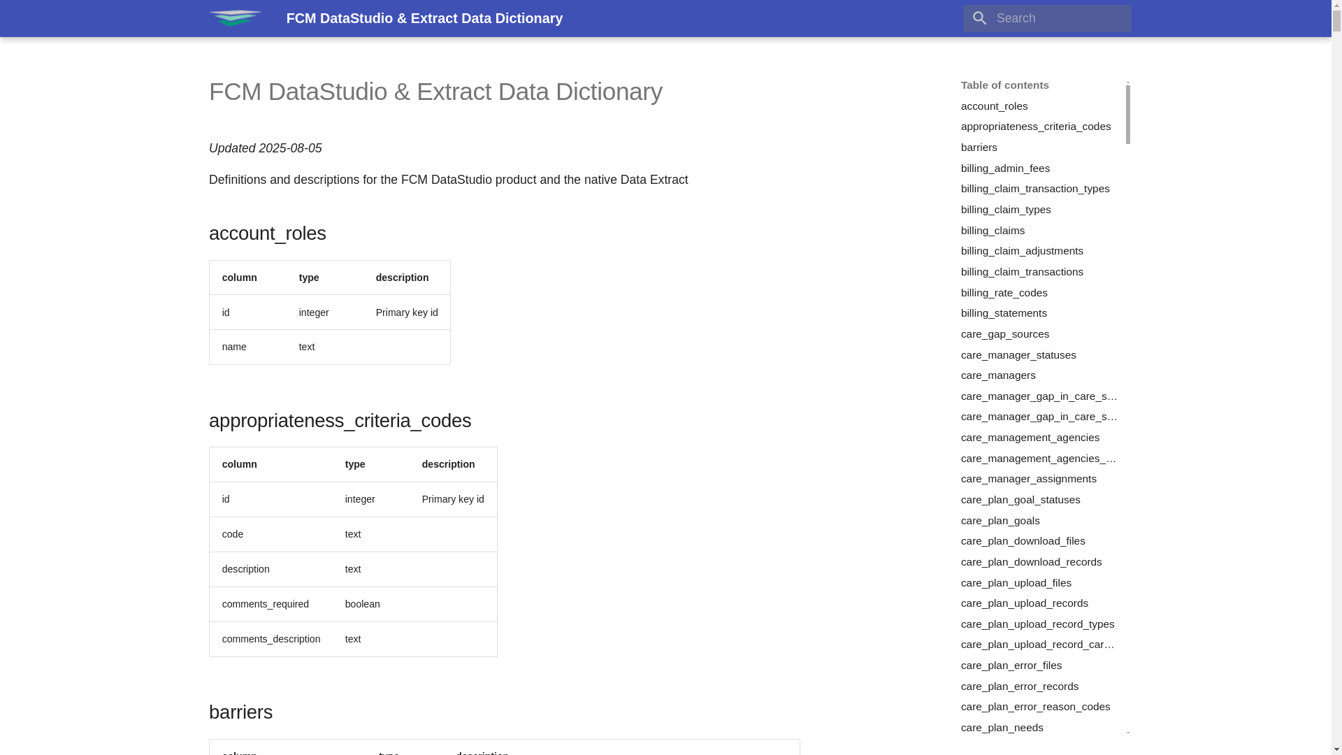Image resolution: width=1342 pixels, height=755 pixels.
Task: Select care_manager_statuses in contents
Action: click(x=1018, y=355)
